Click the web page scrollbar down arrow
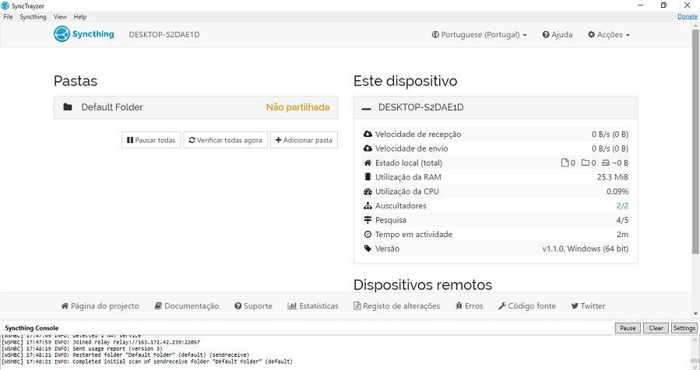The height and width of the screenshot is (370, 700). tap(695, 314)
